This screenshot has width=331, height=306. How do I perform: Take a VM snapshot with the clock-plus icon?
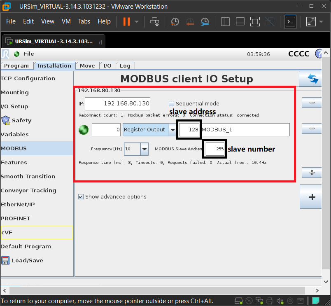pyautogui.click(x=175, y=21)
